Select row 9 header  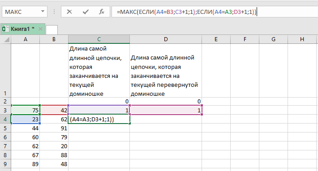pyautogui.click(x=5, y=164)
